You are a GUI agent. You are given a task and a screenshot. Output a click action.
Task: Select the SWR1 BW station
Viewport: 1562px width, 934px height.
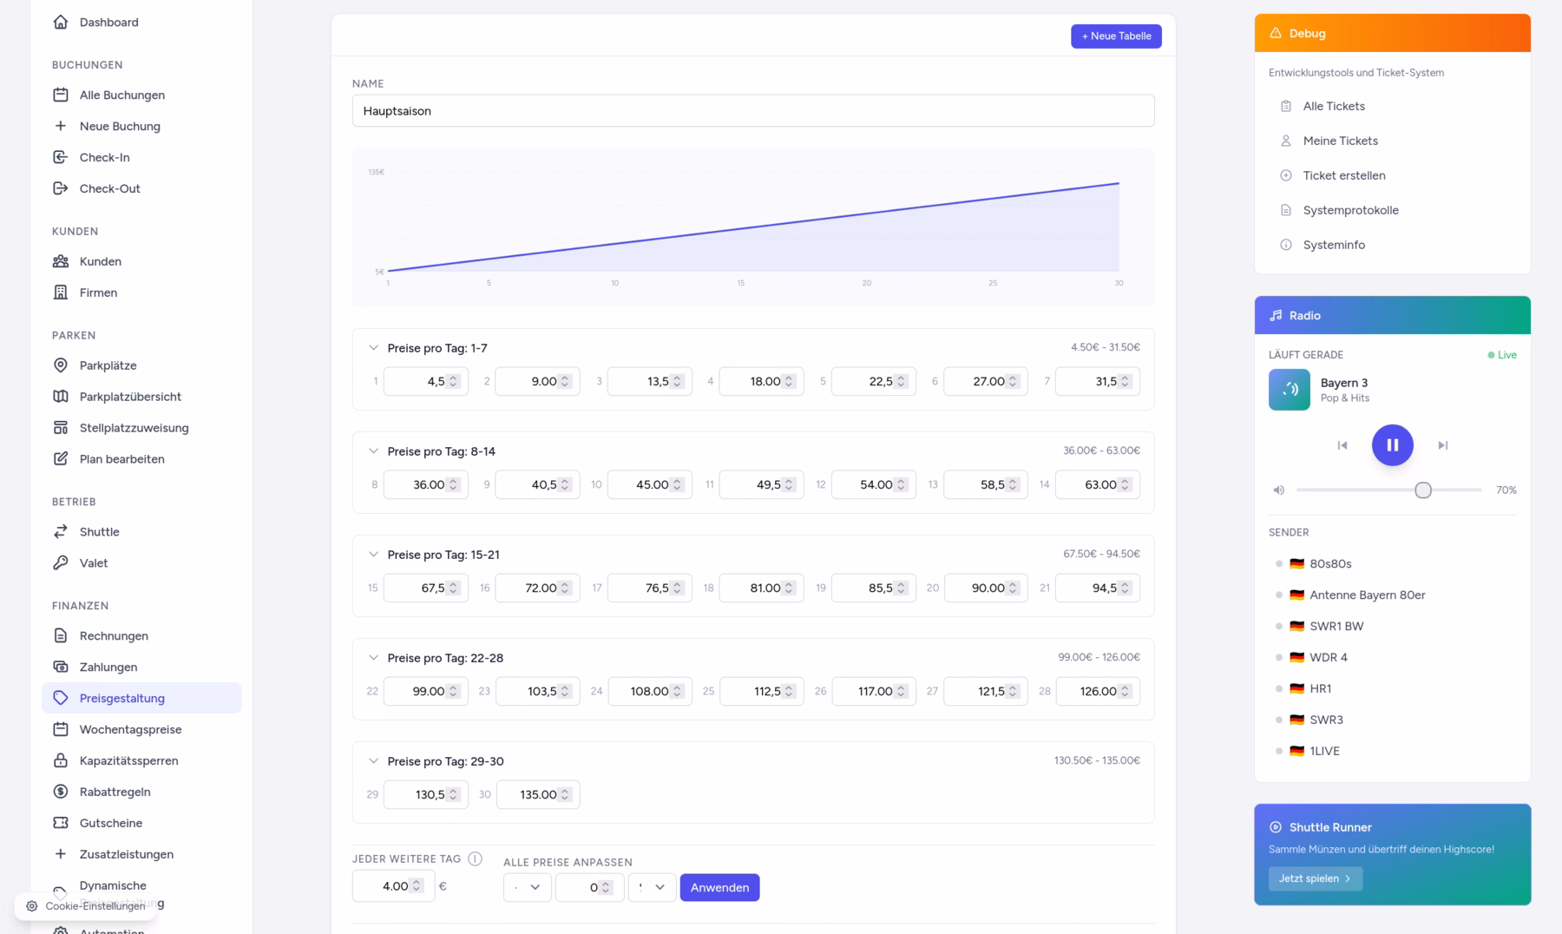click(x=1392, y=627)
